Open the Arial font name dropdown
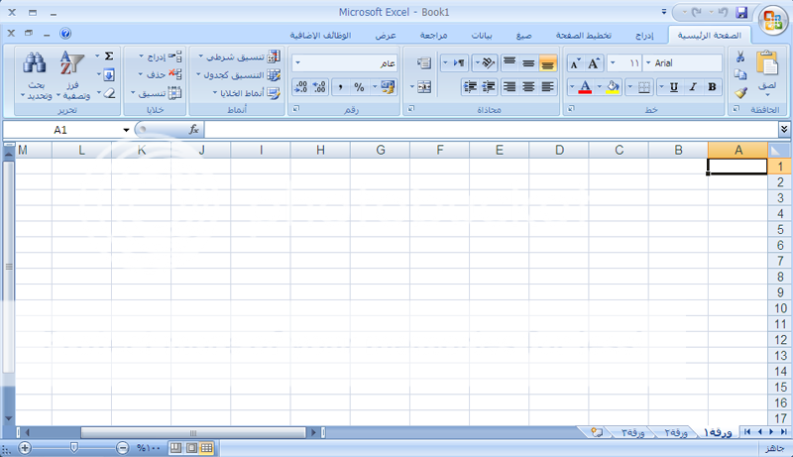 [x=648, y=63]
